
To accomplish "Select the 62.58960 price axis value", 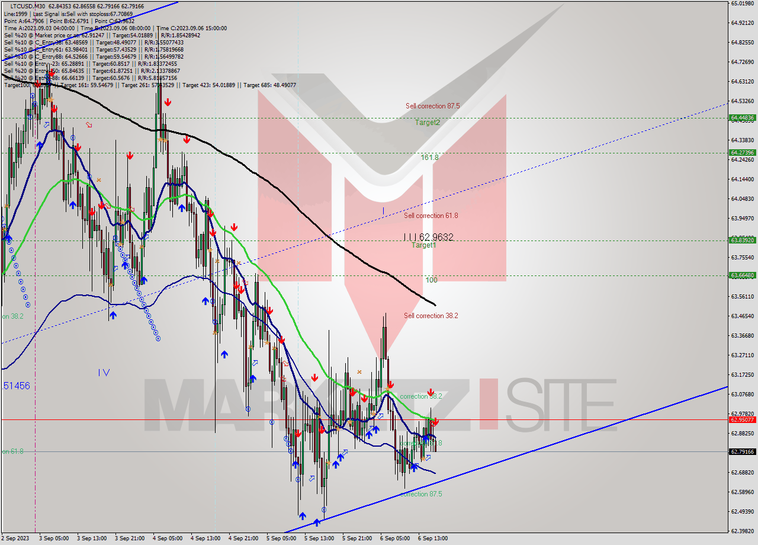I will pyautogui.click(x=743, y=492).
